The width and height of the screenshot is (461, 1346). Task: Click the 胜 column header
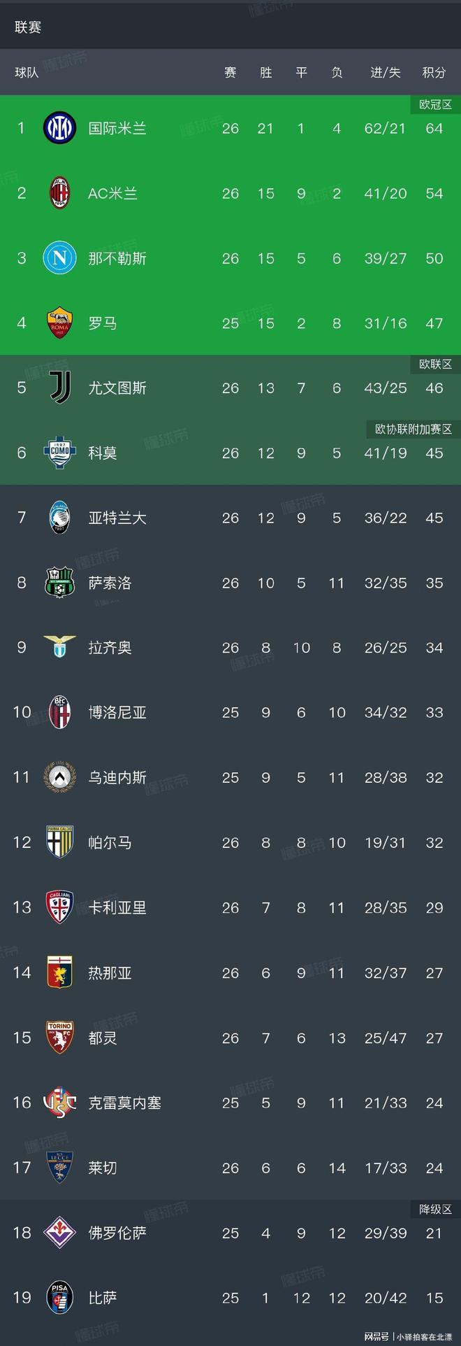click(265, 72)
